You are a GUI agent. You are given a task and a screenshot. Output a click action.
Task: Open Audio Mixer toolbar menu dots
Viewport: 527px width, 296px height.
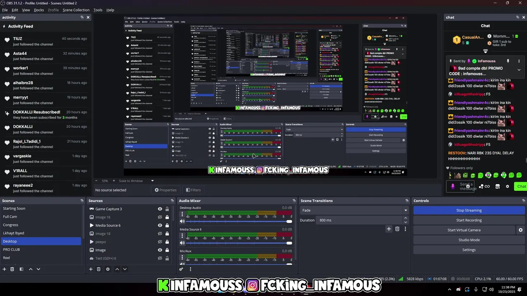click(190, 269)
